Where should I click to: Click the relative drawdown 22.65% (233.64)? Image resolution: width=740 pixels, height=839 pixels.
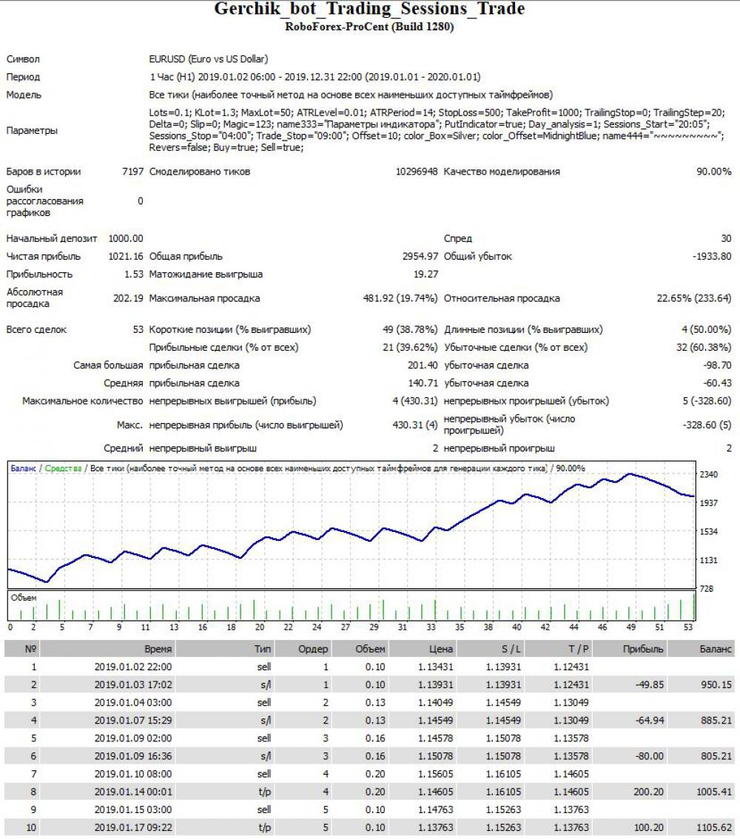pyautogui.click(x=694, y=298)
